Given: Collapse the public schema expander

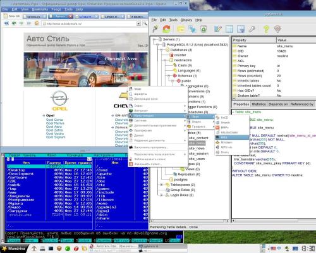Looking at the screenshot, I should 173,81.
